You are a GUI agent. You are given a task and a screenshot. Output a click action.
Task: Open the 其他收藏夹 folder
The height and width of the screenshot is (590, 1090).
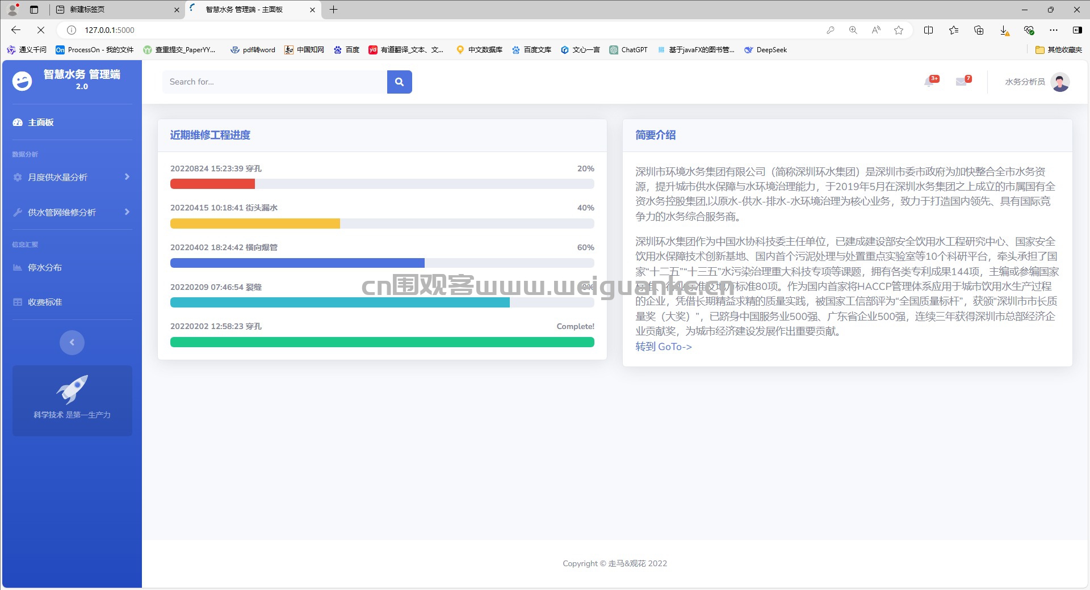point(1059,50)
